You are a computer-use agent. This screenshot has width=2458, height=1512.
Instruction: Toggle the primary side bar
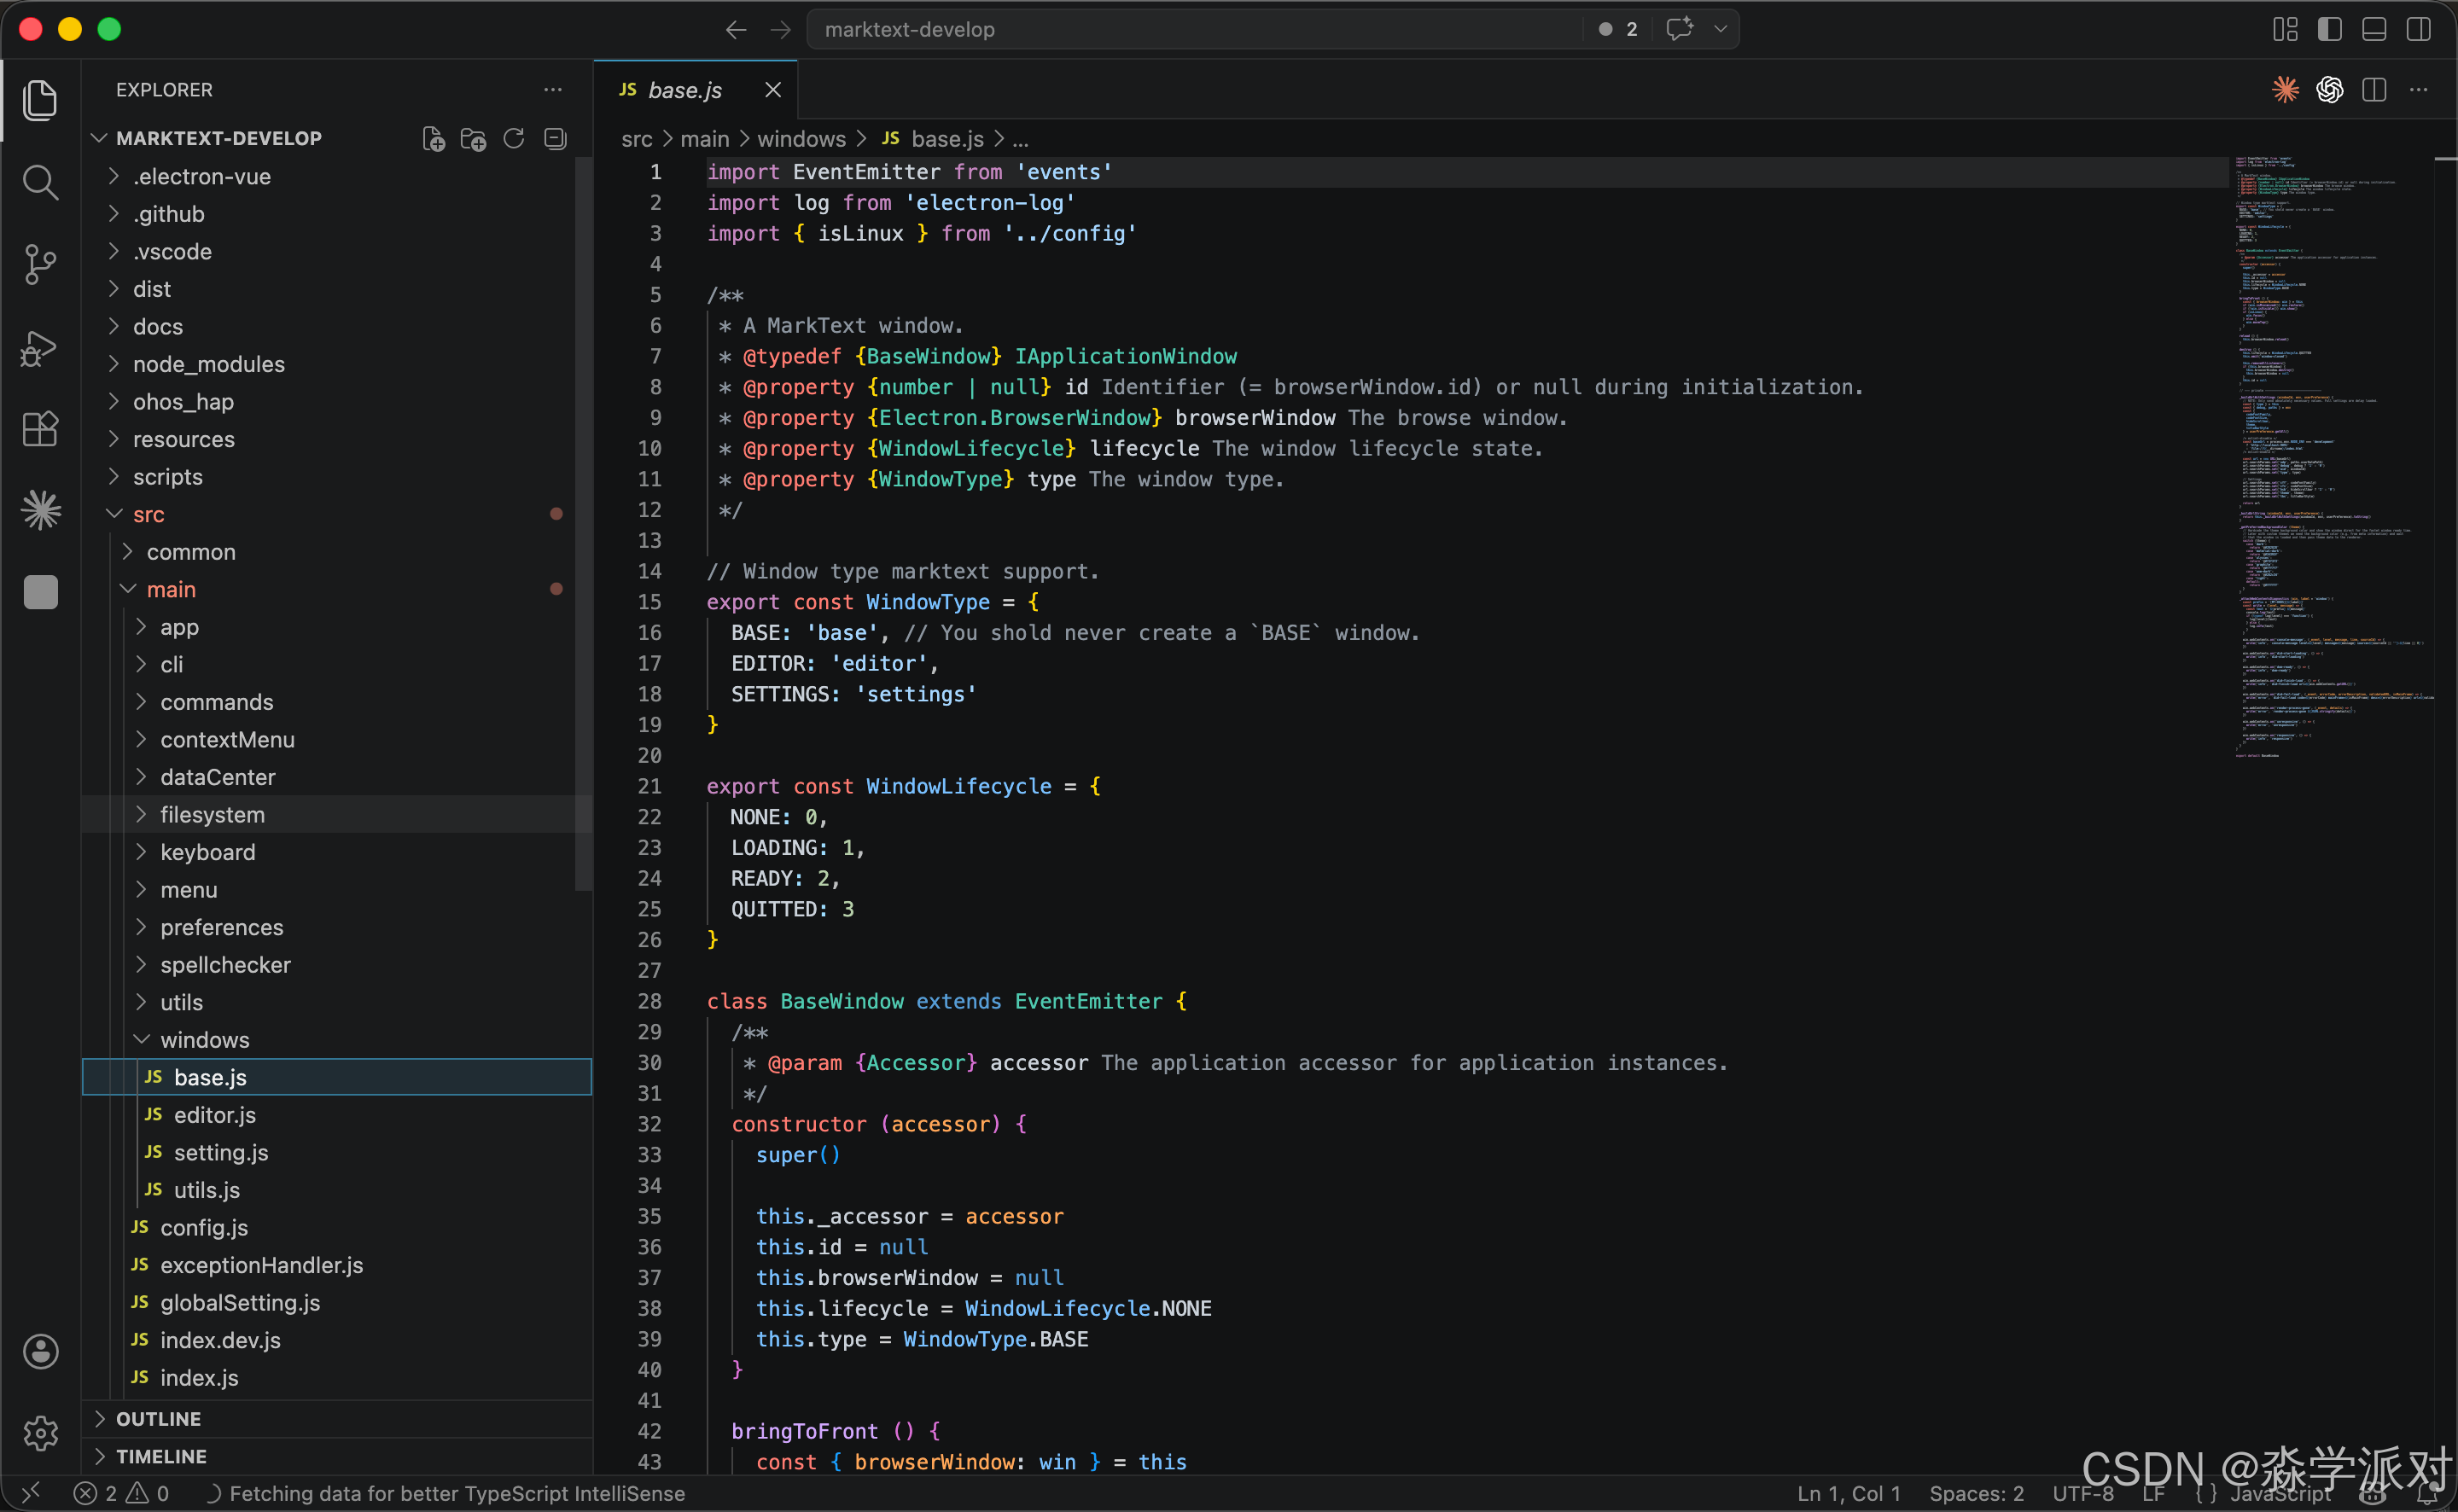coord(2329,30)
